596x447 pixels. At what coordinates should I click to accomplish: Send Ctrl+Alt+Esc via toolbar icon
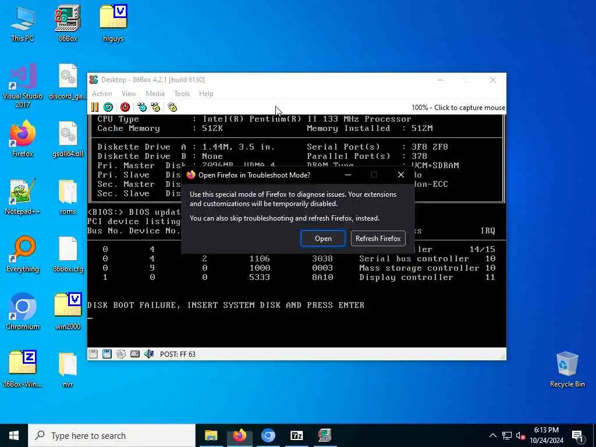pos(155,107)
